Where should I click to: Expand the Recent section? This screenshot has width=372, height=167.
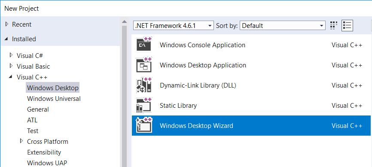(x=6, y=24)
